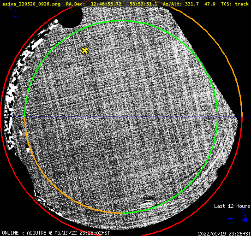Screen dimensions: 251x236
Task: Click the yellow X telescope pointing marker
Action: tap(84, 51)
